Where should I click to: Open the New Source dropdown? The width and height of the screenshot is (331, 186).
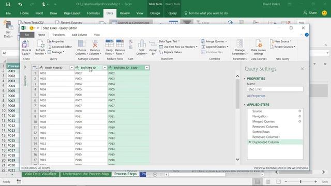[281, 41]
